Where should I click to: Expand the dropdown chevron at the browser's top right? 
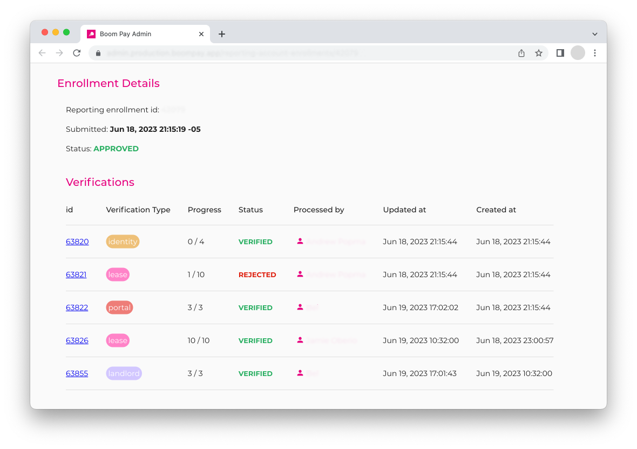[x=594, y=33]
